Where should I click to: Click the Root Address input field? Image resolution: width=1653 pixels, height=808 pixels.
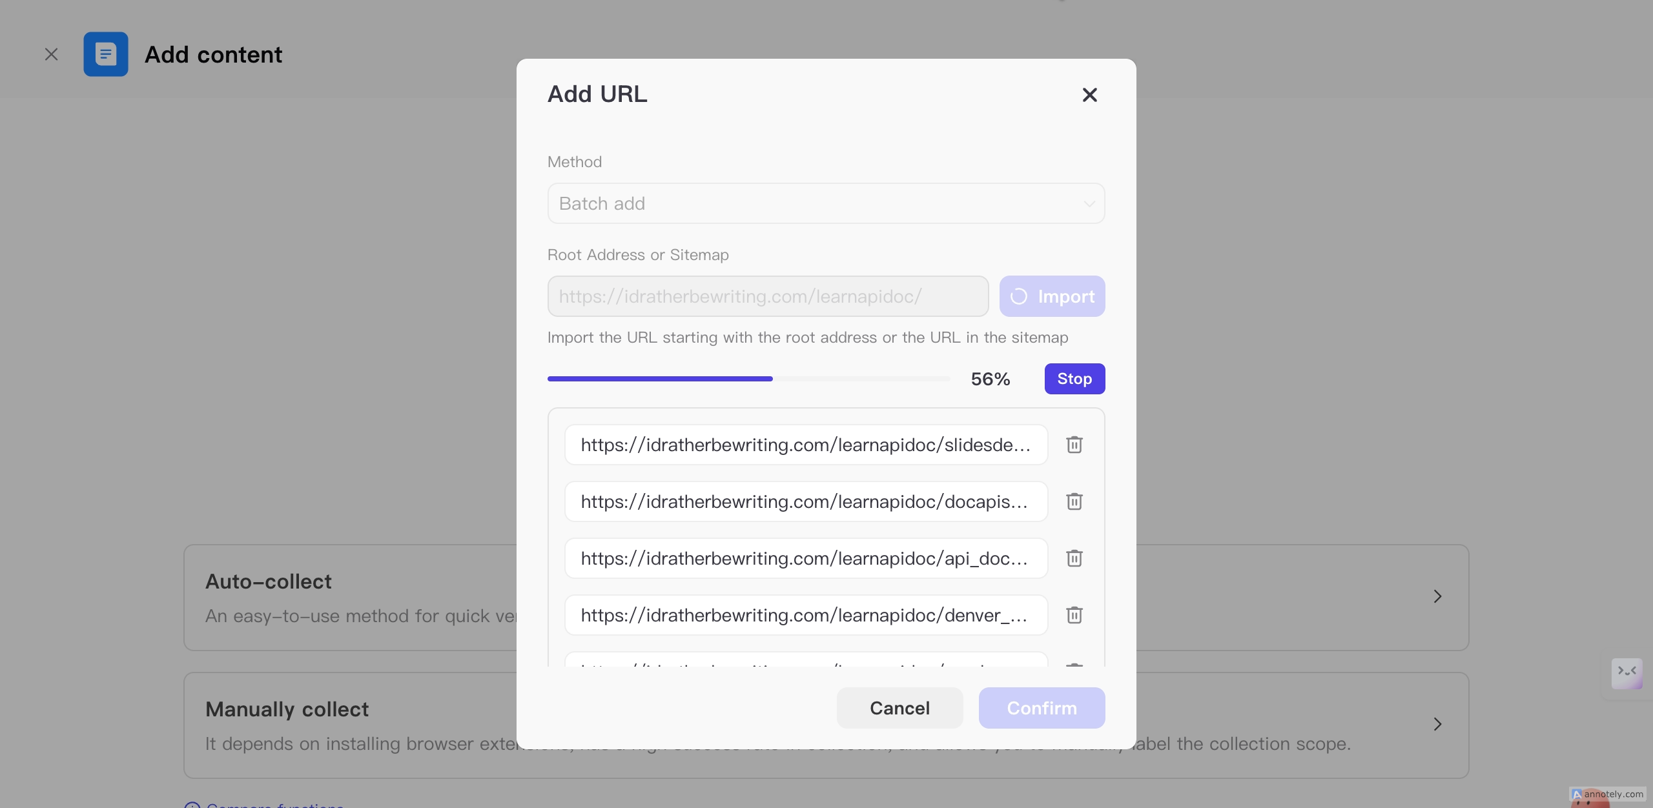pos(767,296)
